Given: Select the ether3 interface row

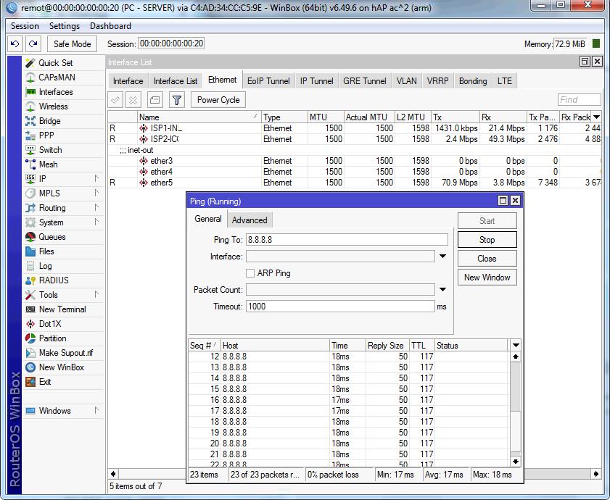Looking at the screenshot, I should 355,161.
